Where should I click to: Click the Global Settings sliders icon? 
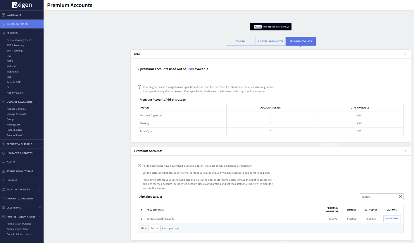pos(4,24)
